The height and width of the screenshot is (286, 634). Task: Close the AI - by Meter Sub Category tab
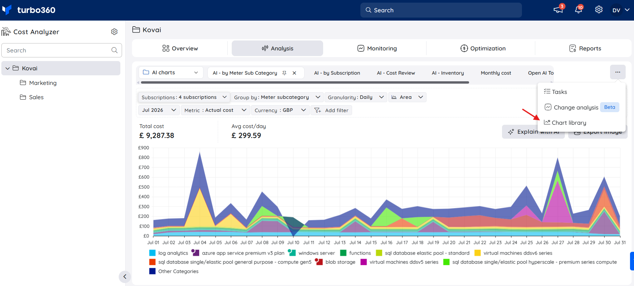[294, 73]
